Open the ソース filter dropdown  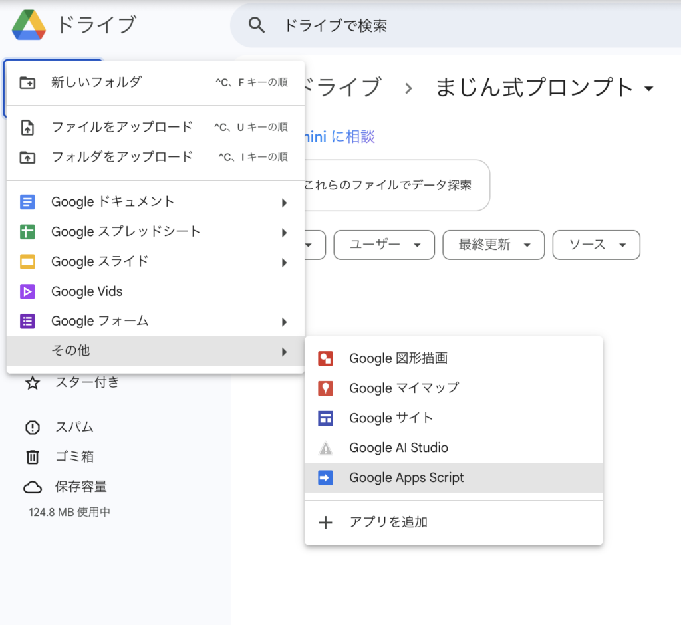[596, 245]
